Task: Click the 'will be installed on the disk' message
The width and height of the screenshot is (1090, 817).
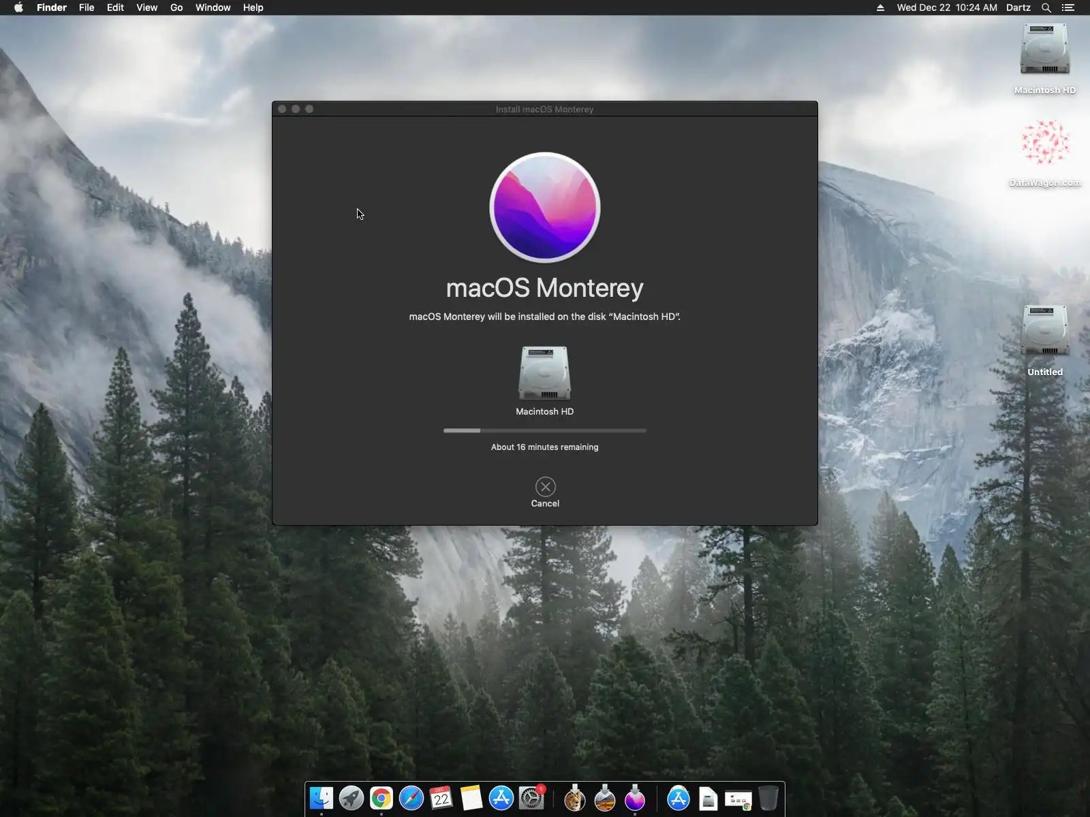Action: pos(545,317)
